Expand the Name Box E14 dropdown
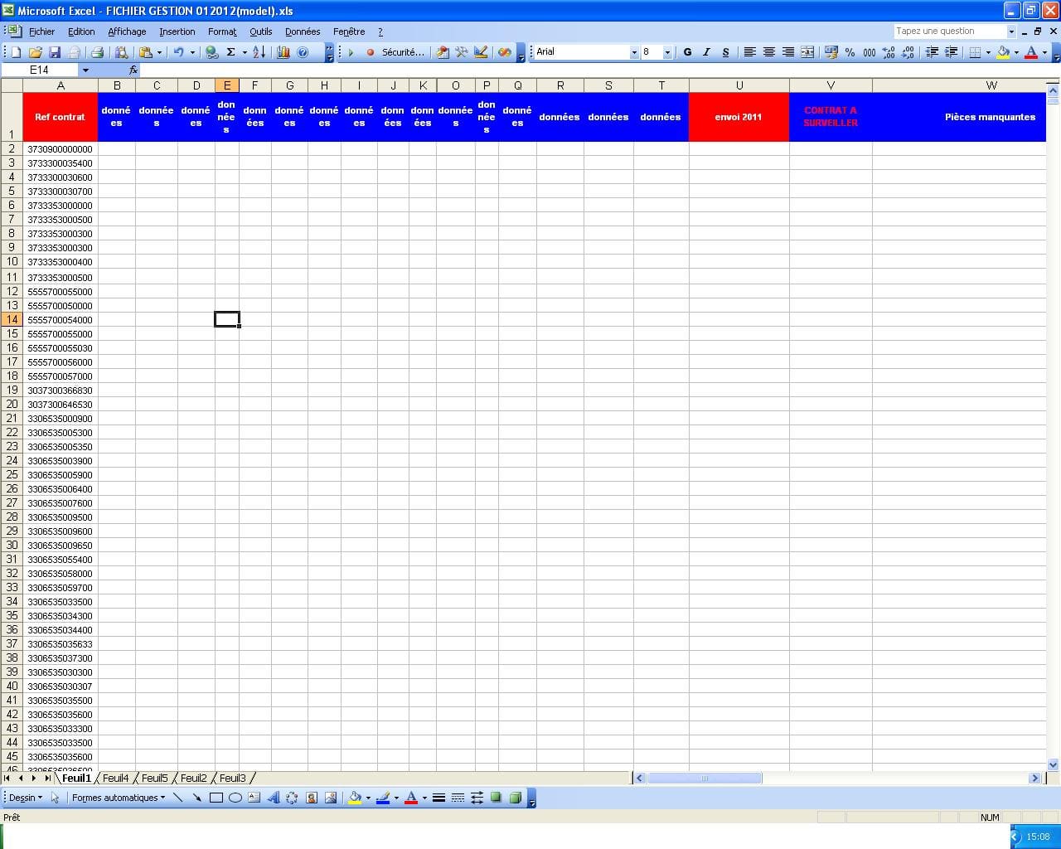1061x849 pixels. 85,70
